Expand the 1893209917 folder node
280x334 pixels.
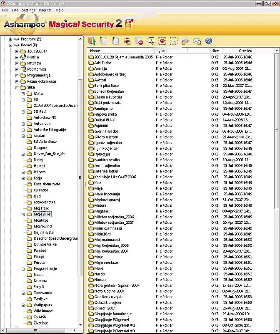17,51
